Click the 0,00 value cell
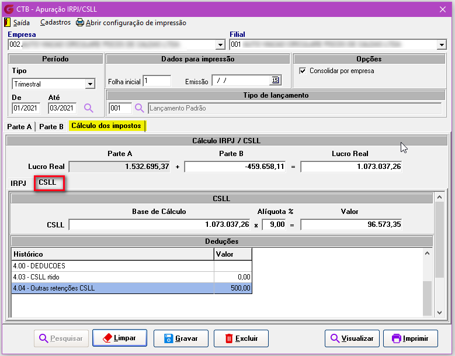Viewport: 455px width, 356px height. point(232,277)
